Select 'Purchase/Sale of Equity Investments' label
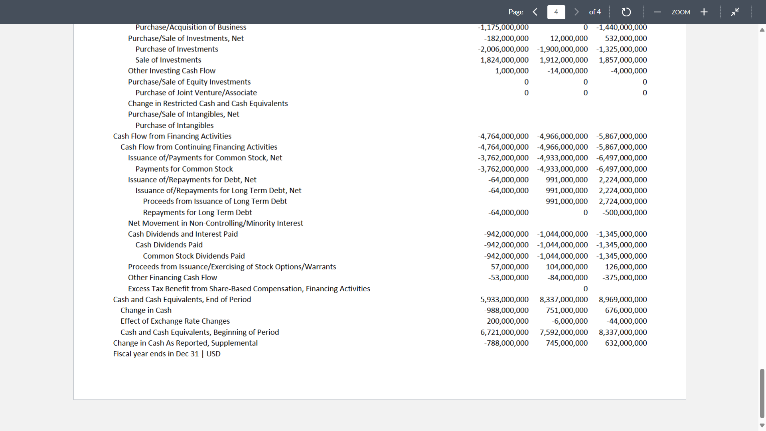 pos(189,82)
